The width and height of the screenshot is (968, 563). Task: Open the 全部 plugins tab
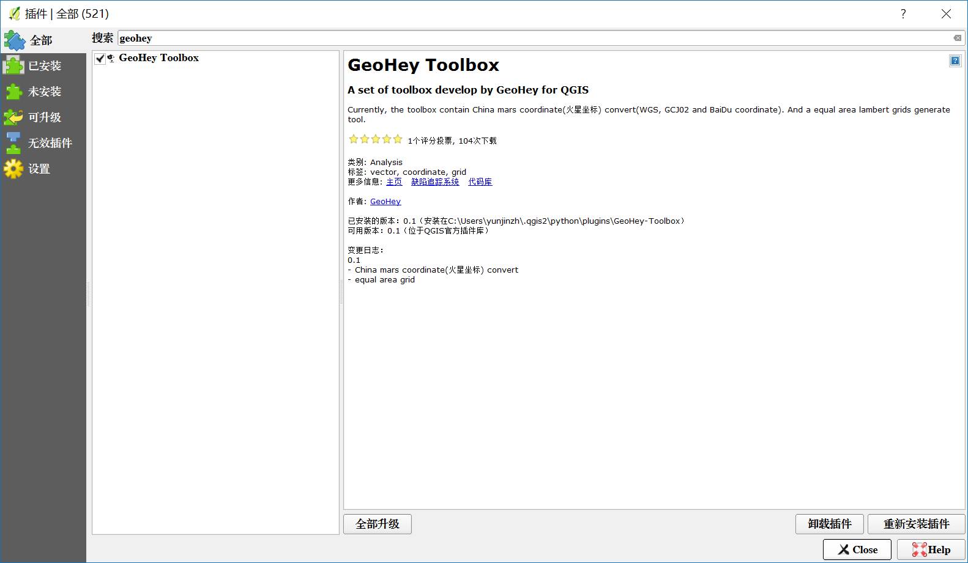[x=43, y=40]
